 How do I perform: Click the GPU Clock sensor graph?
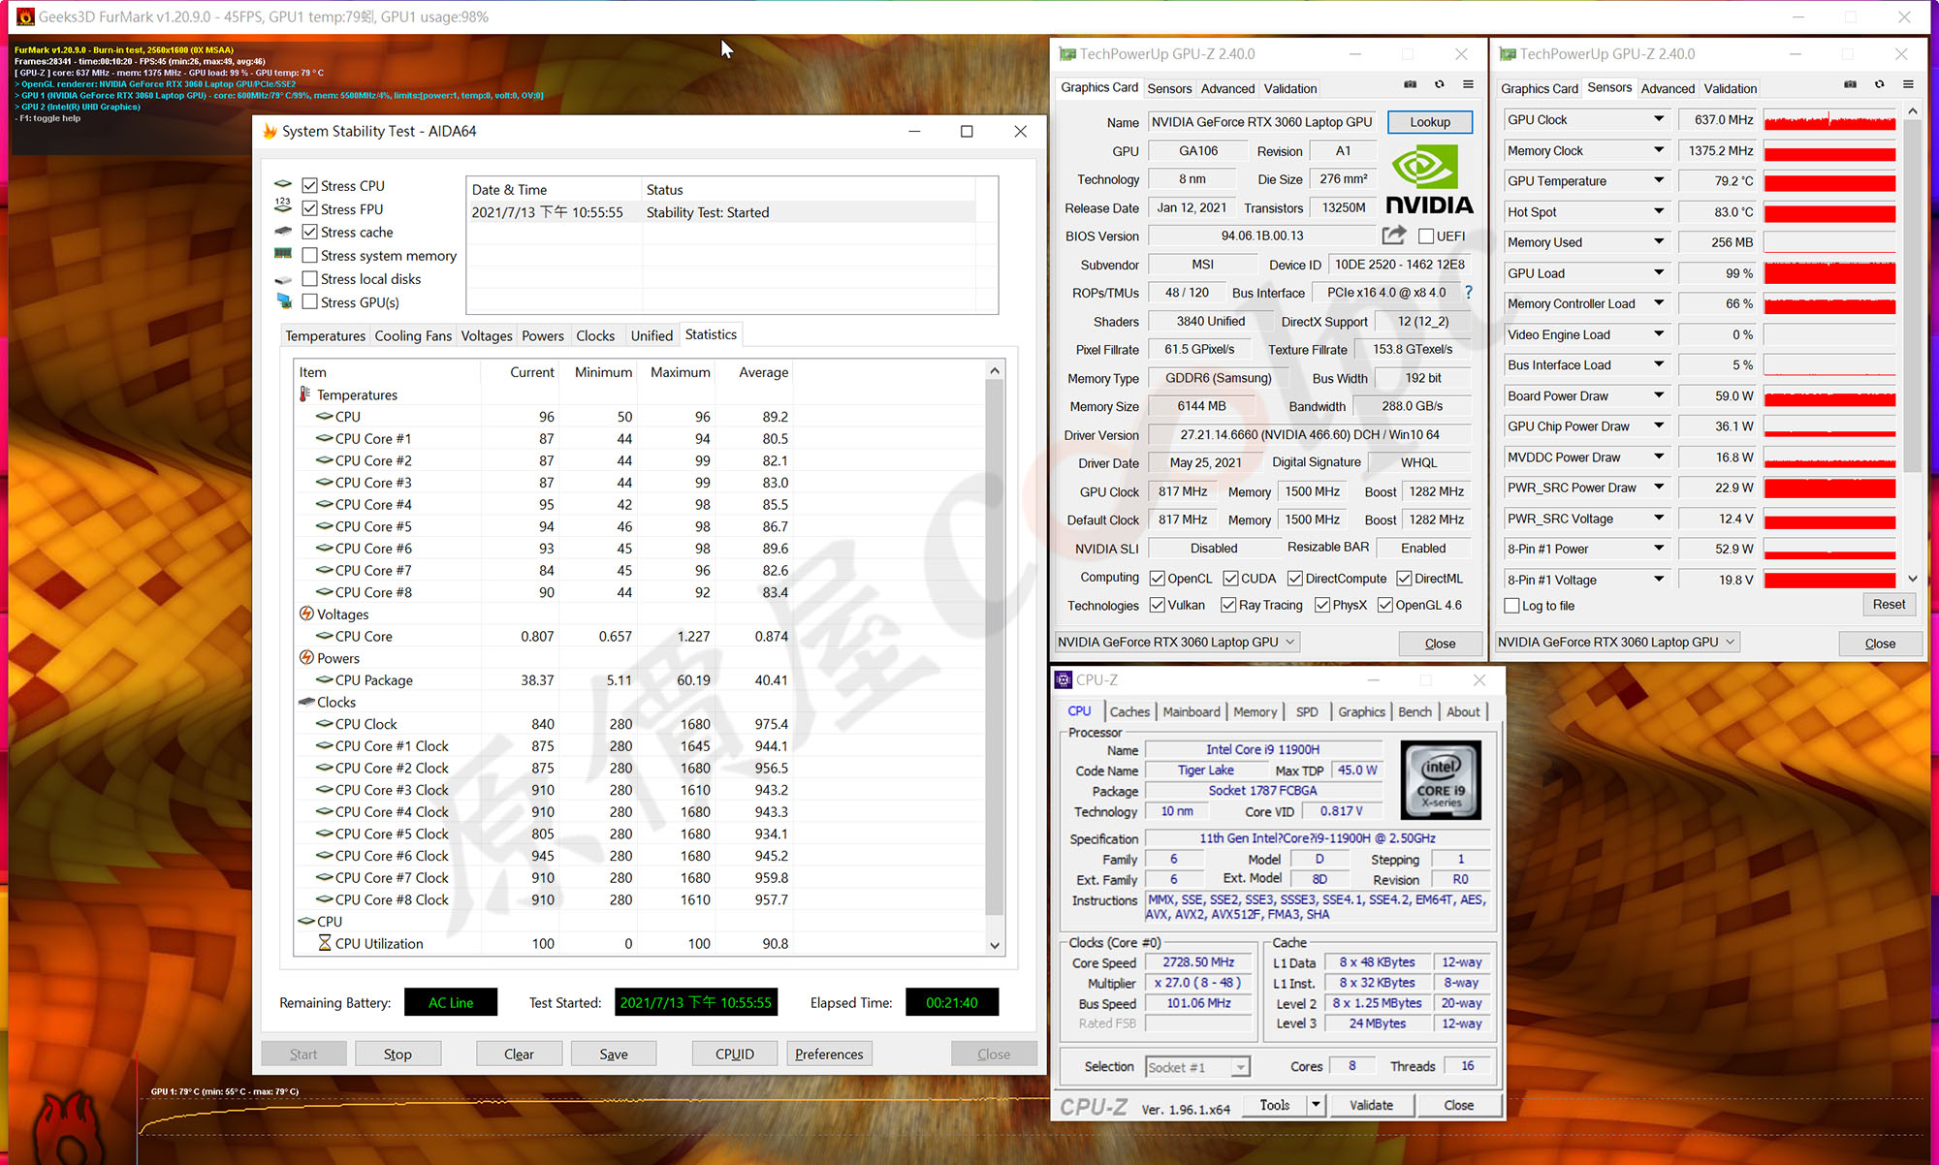pyautogui.click(x=1829, y=119)
